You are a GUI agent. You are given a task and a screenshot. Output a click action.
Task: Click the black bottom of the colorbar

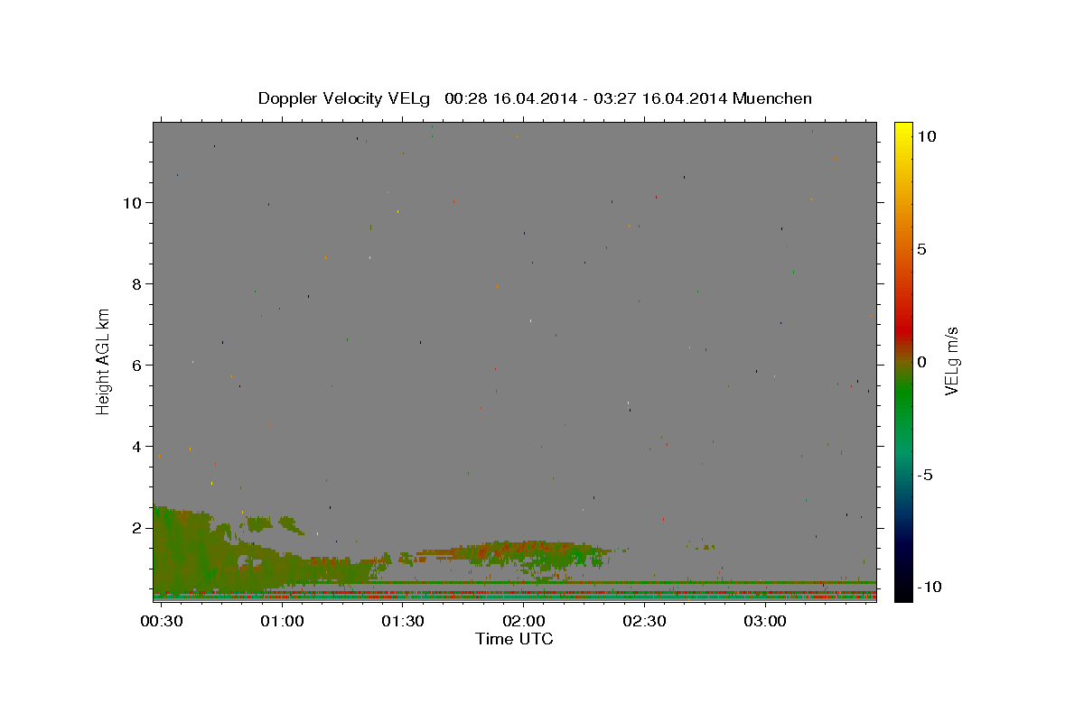pos(902,591)
